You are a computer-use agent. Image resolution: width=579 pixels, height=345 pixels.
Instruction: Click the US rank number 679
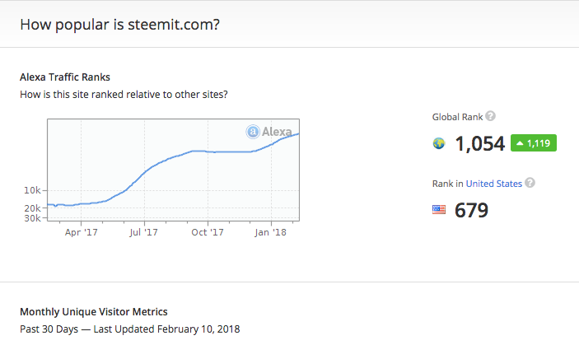click(x=471, y=210)
